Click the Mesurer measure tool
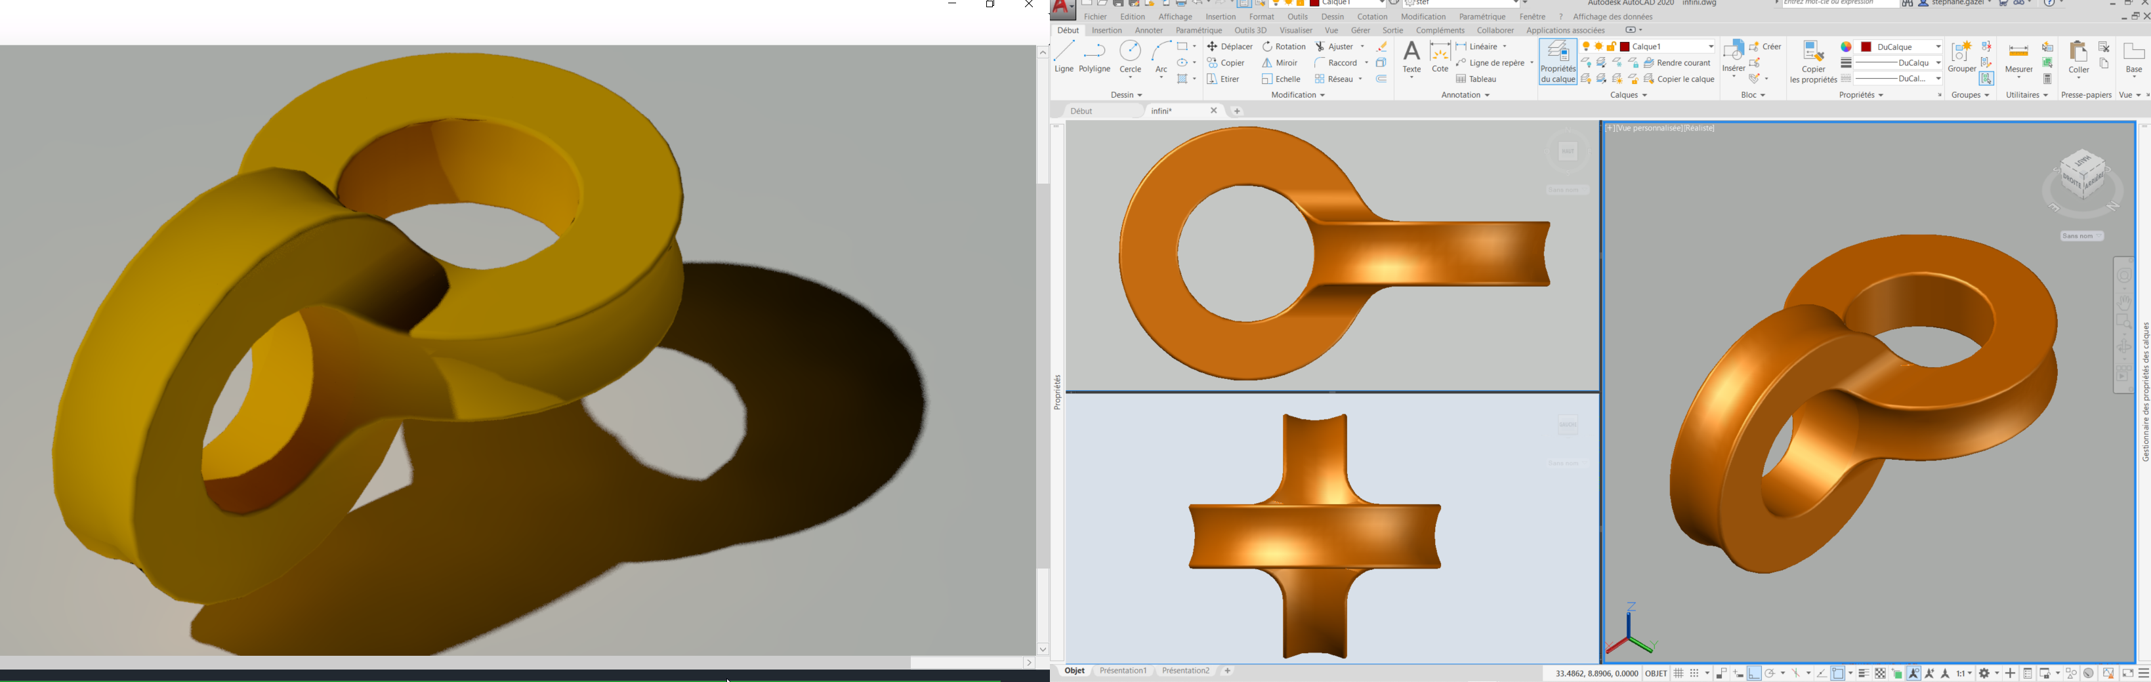Viewport: 2151px width, 682px height. (x=2018, y=58)
